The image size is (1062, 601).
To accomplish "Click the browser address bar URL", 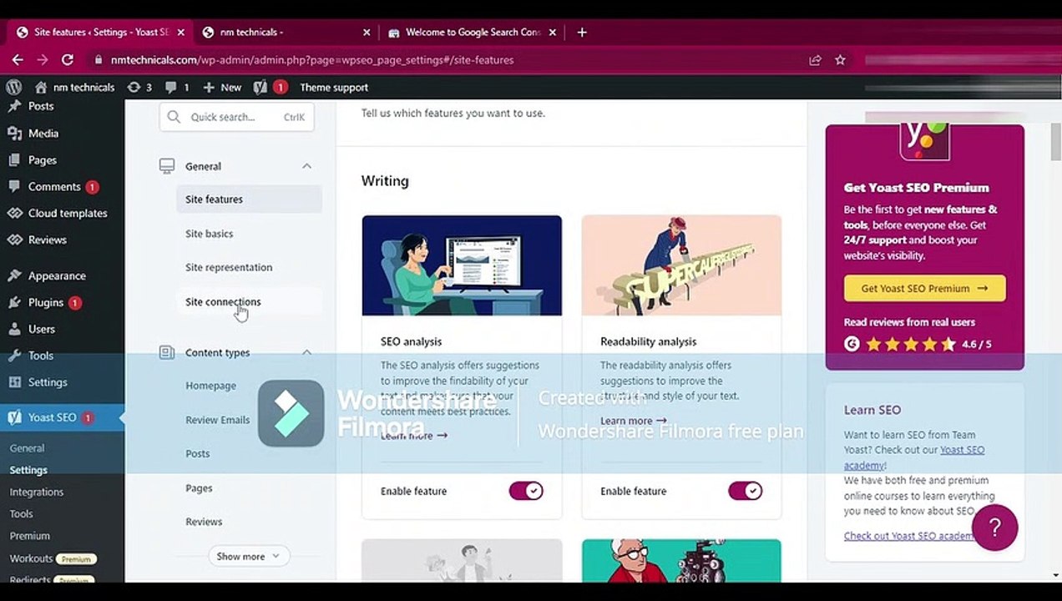I will 312,60.
